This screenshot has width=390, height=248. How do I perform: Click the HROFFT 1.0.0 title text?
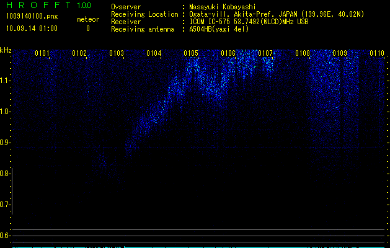48,5
